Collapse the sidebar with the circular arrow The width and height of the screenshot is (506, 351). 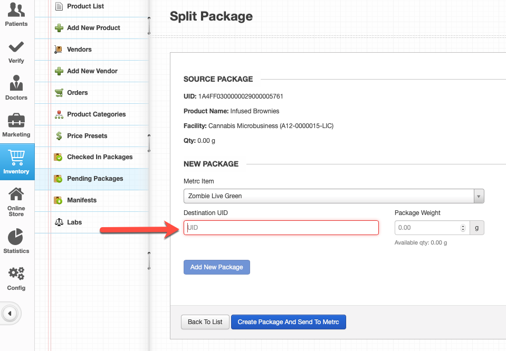point(11,313)
